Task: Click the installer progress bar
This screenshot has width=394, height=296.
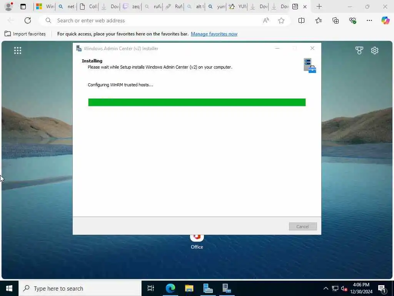Action: [197, 102]
